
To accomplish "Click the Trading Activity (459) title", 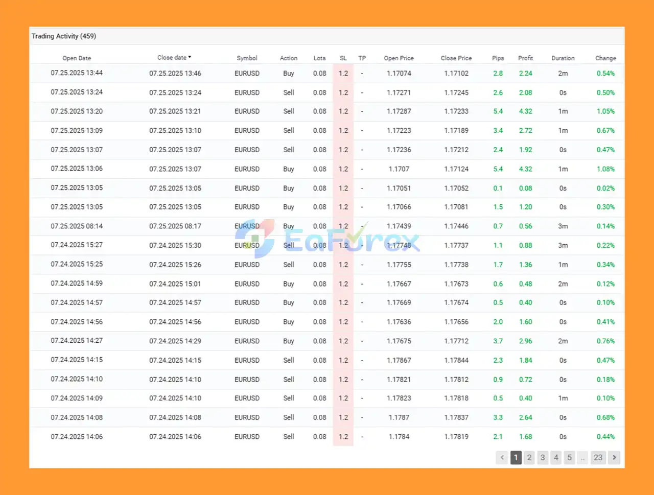I will (x=64, y=36).
